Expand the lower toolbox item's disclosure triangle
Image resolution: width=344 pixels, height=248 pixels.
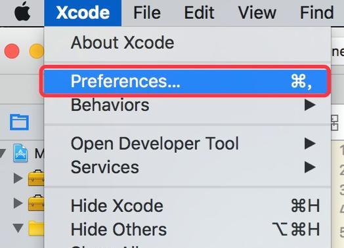18,203
